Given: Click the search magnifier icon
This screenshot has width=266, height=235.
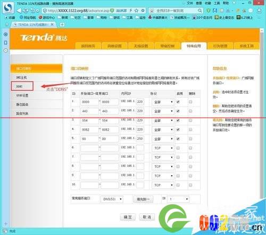Looking at the screenshot, I should (x=199, y=11).
